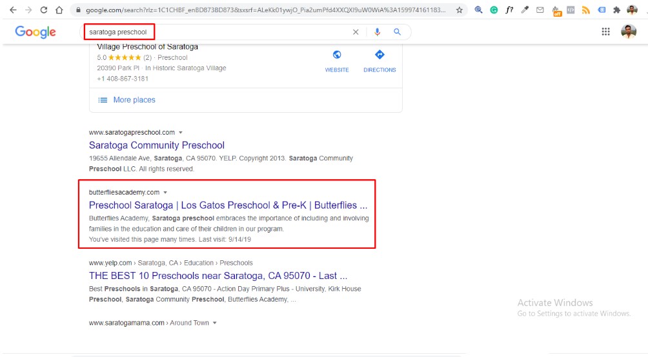Open the Village Preschool website link
This screenshot has height=357, width=648.
337,61
